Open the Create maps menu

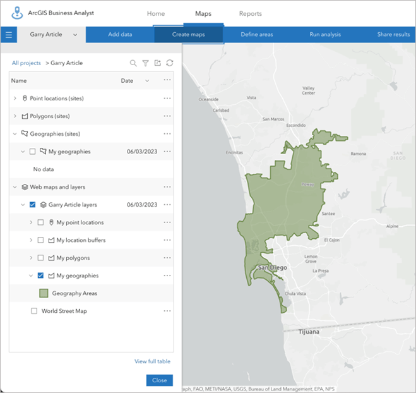pyautogui.click(x=188, y=35)
